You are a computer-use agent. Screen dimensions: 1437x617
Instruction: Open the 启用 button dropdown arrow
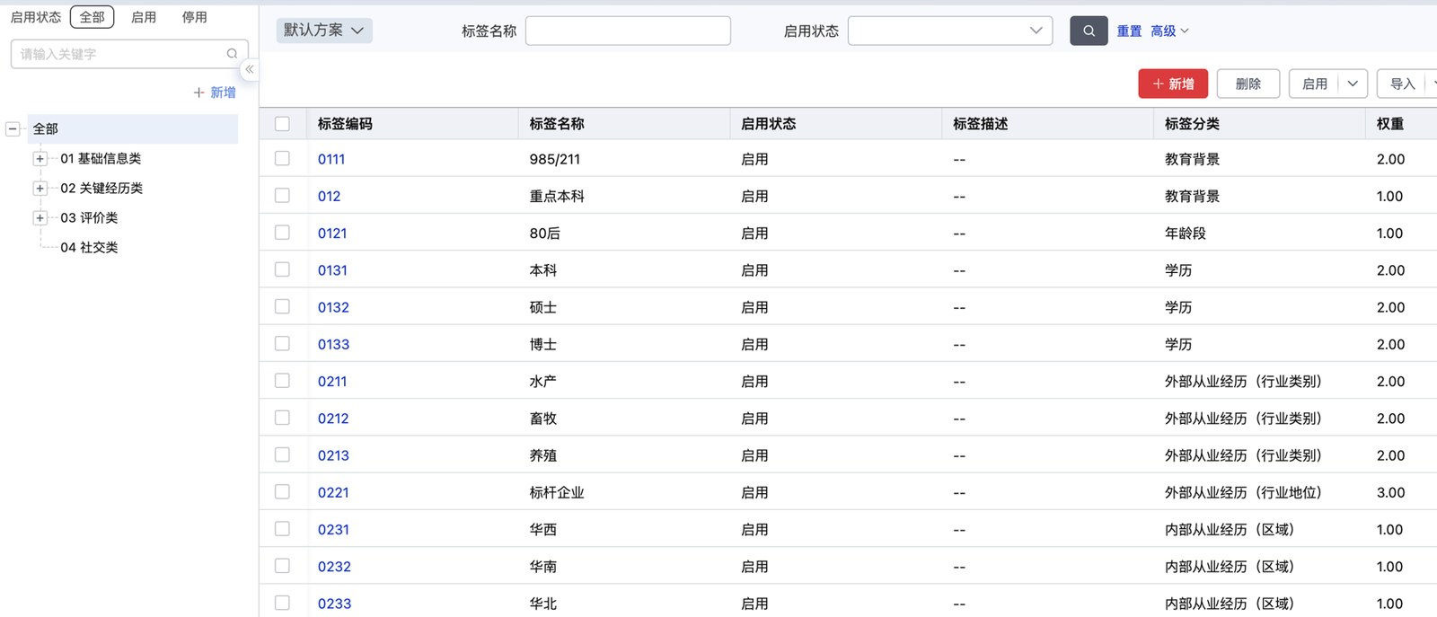point(1353,84)
